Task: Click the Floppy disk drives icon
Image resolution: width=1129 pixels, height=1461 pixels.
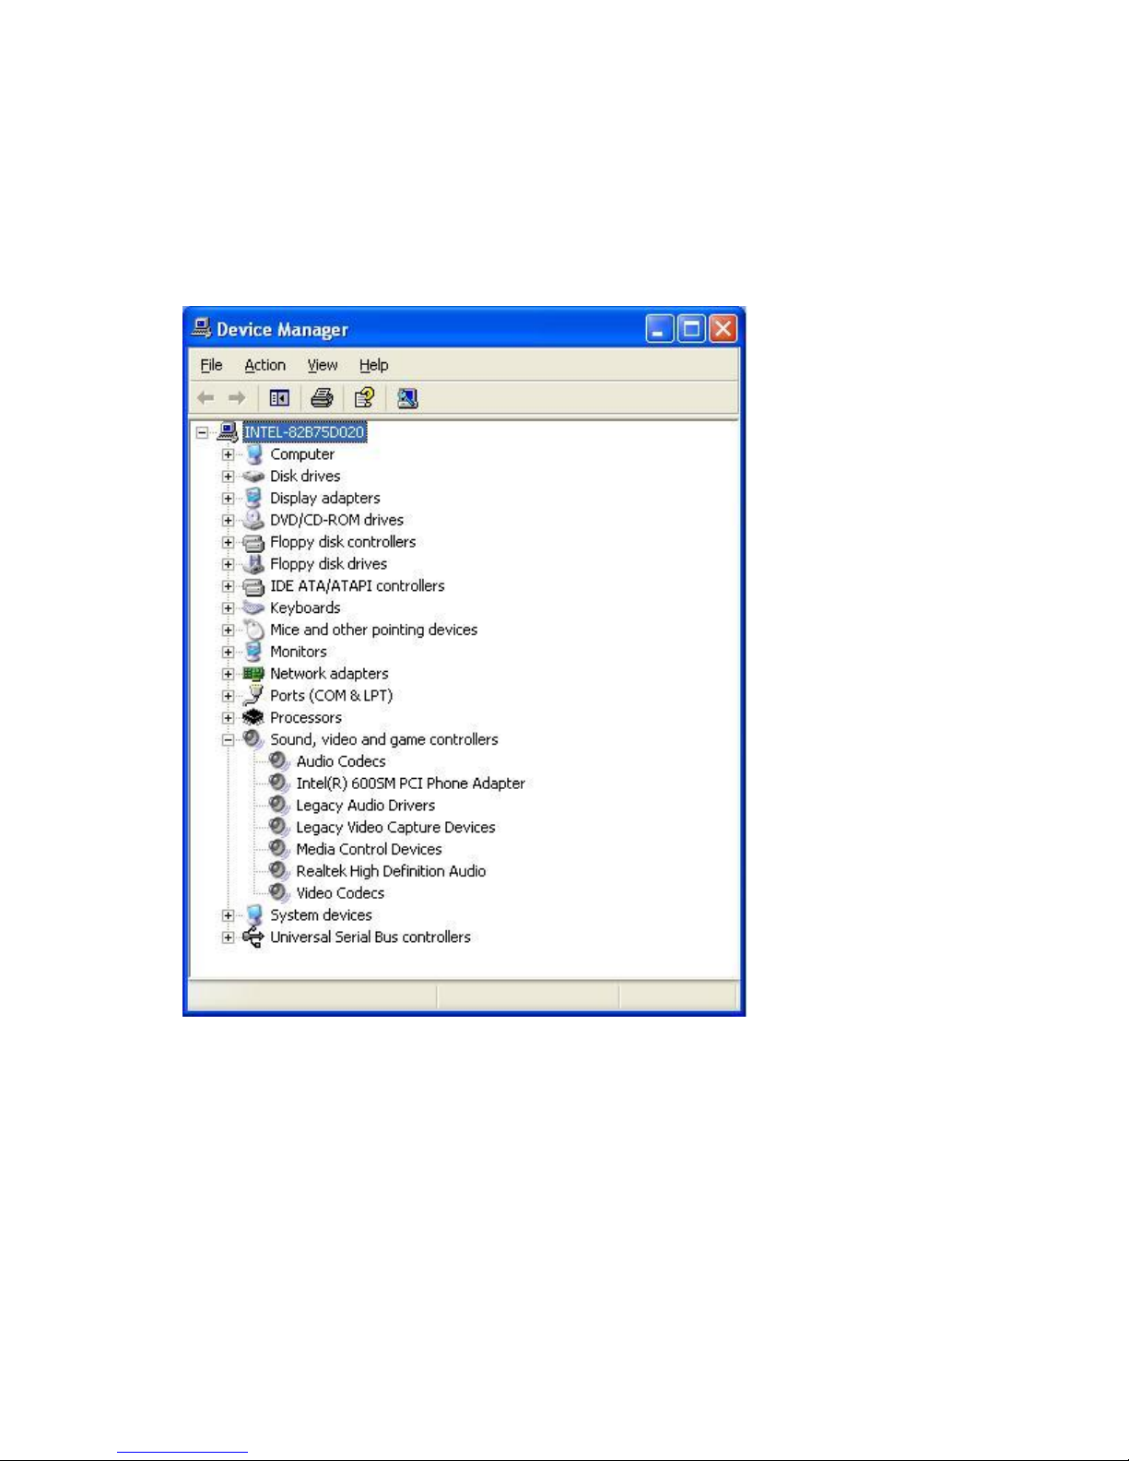Action: 253,563
